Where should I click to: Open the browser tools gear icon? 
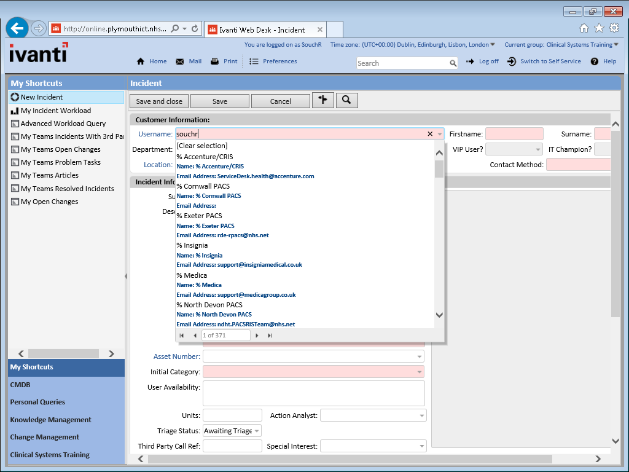tap(614, 28)
